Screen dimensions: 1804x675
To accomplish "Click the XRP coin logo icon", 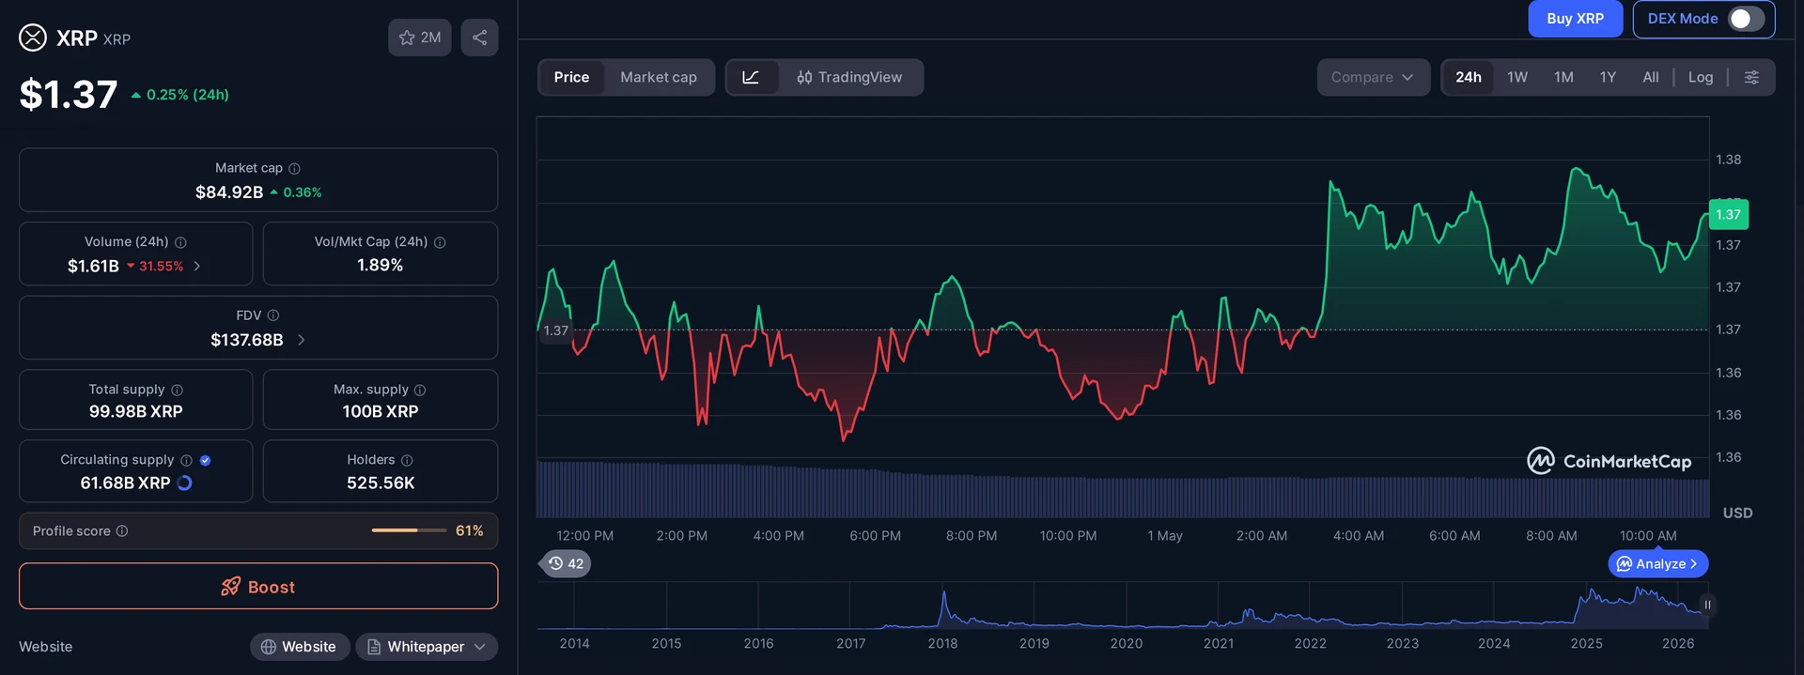I will (x=33, y=38).
